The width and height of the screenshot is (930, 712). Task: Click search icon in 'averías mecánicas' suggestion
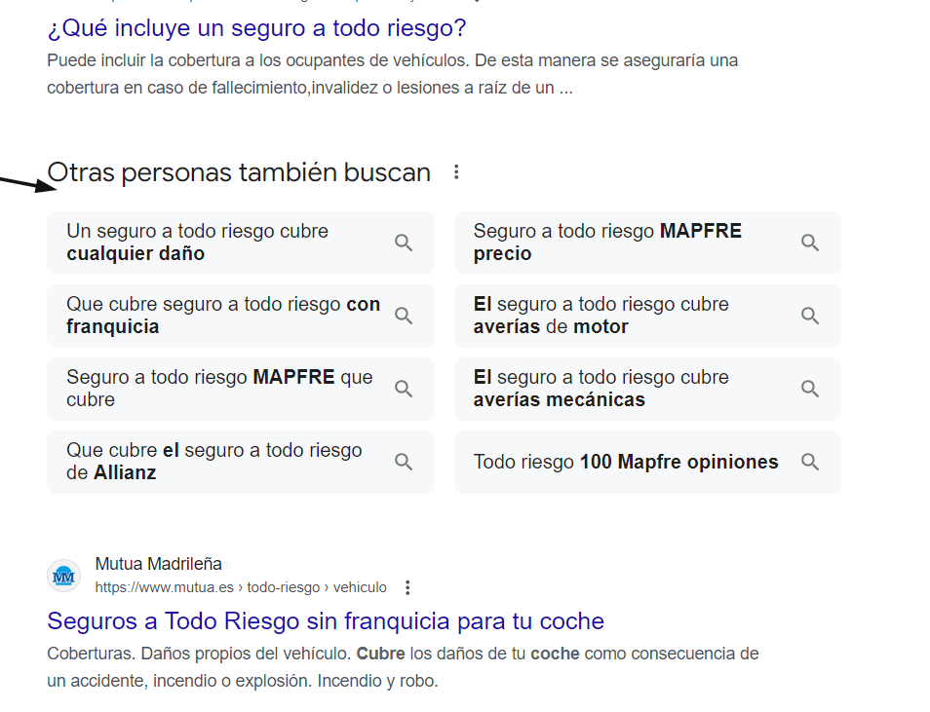click(809, 389)
